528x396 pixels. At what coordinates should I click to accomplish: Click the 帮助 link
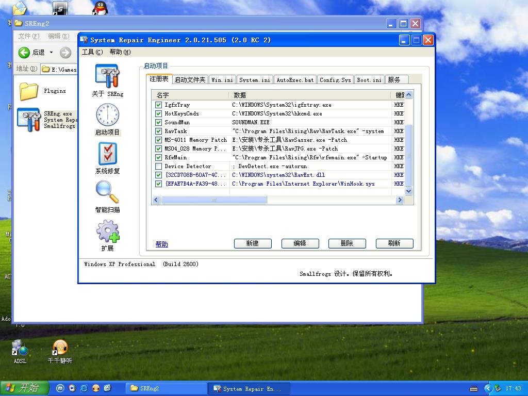click(x=162, y=244)
